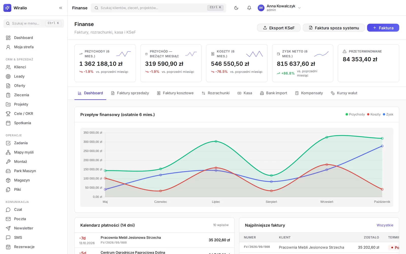Screen dimensions: 406x254
Task: Focus the top global search field
Action: tap(159, 8)
